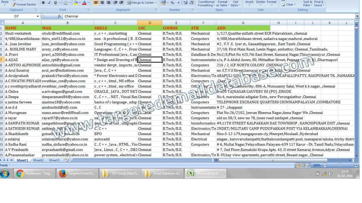
Task: Click the horizontal scrollbar thumb
Action: [x=273, y=160]
